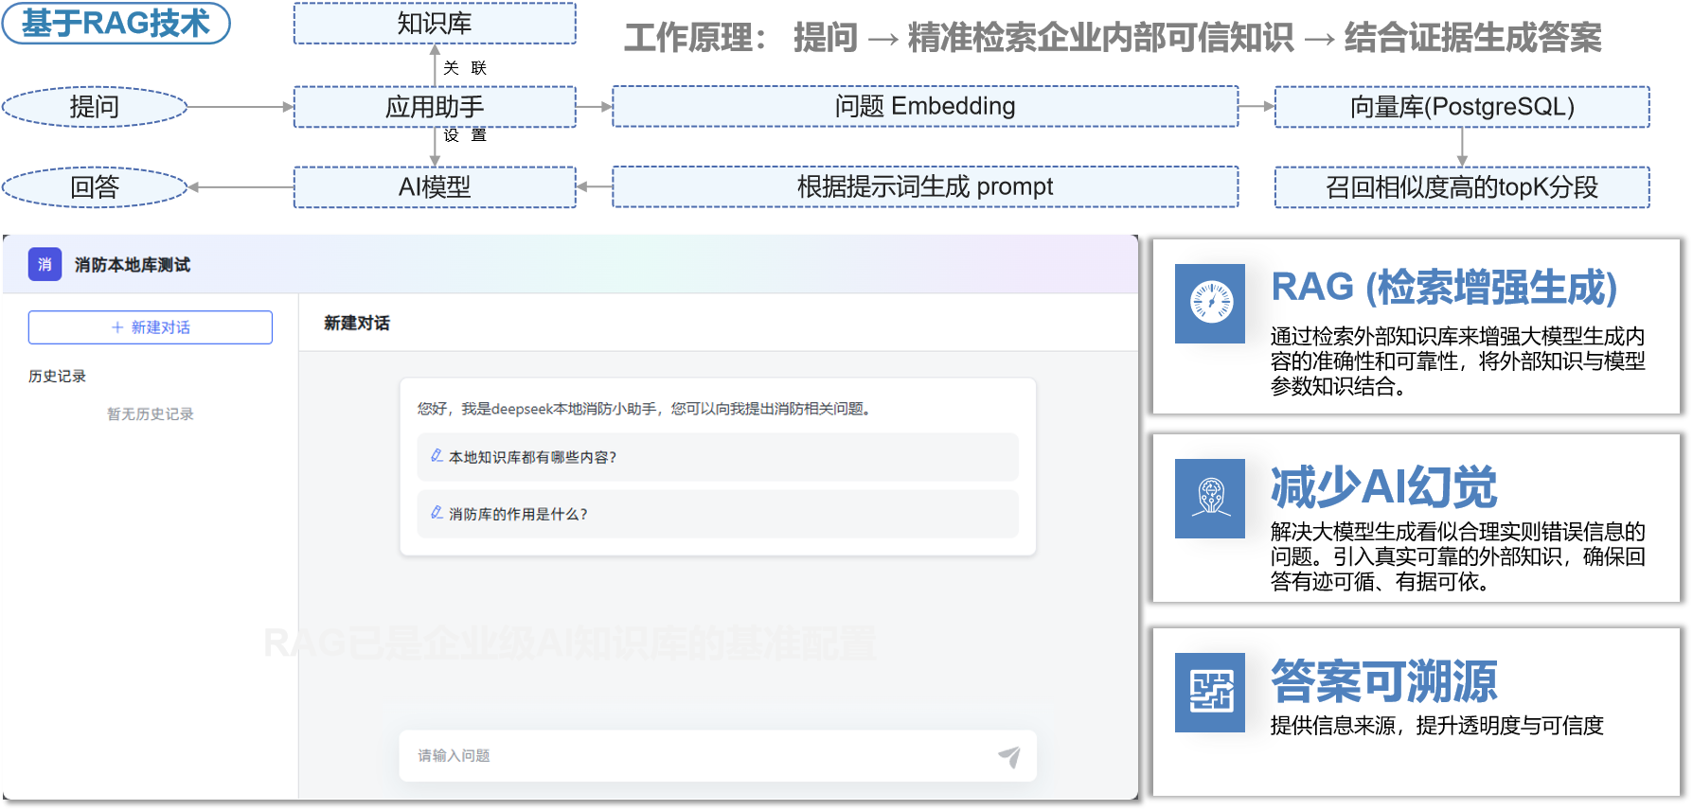1693x810 pixels.
Task: Focus the 请输入问题 input box
Action: pyautogui.click(x=701, y=756)
